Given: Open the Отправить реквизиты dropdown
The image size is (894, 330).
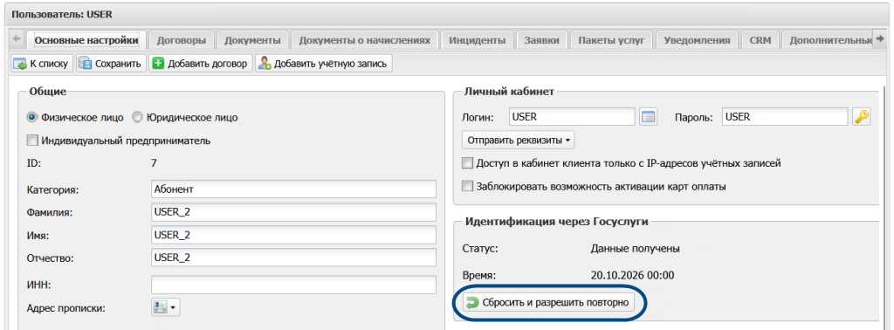Looking at the screenshot, I should click(x=519, y=140).
